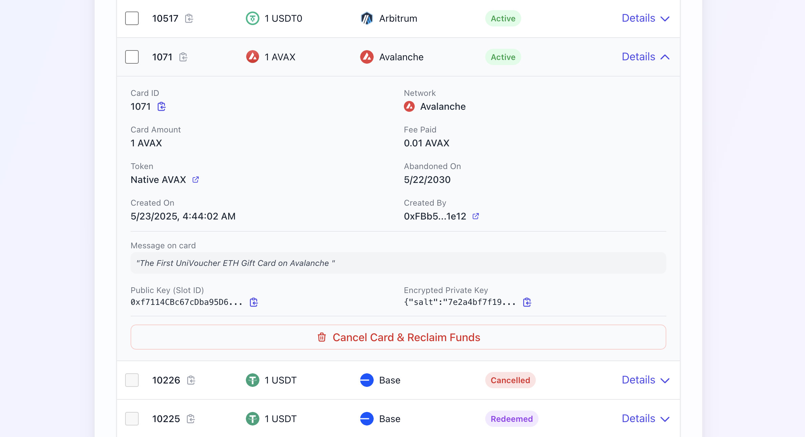Click USDT0 token icon in row 10517
Screen dimensions: 805x437
tap(252, 18)
